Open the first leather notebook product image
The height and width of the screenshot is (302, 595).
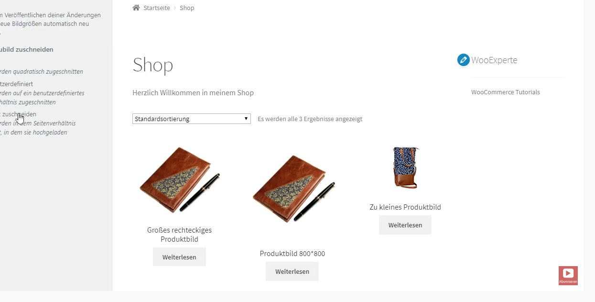179,180
